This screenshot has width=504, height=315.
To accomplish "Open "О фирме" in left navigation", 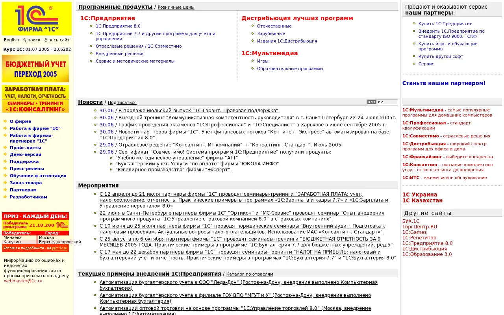I will pyautogui.click(x=20, y=121).
